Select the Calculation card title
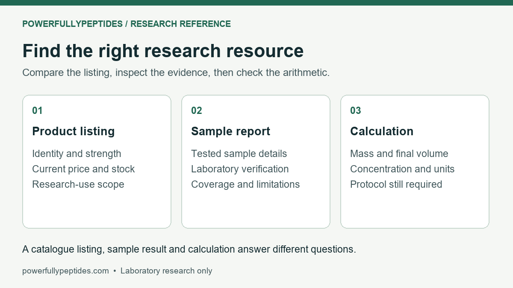 point(382,131)
